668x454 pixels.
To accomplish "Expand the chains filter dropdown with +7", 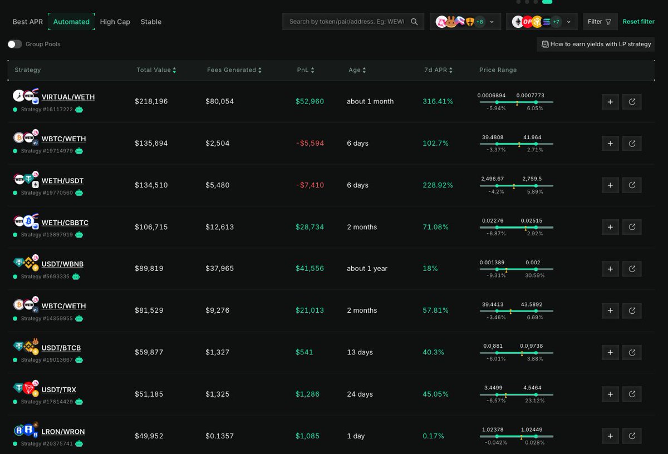I will pos(542,22).
